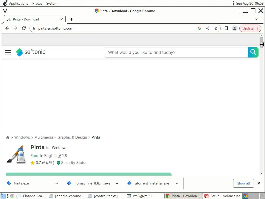Image resolution: width=265 pixels, height=199 pixels.
Task: Switch to vm3@vm3 terminal taskbar window
Action: pyautogui.click(x=139, y=196)
